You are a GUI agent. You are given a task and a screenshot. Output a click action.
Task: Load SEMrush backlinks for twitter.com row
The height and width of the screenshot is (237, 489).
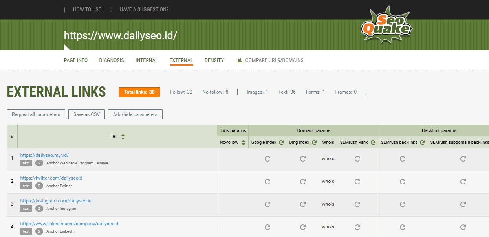pyautogui.click(x=403, y=182)
